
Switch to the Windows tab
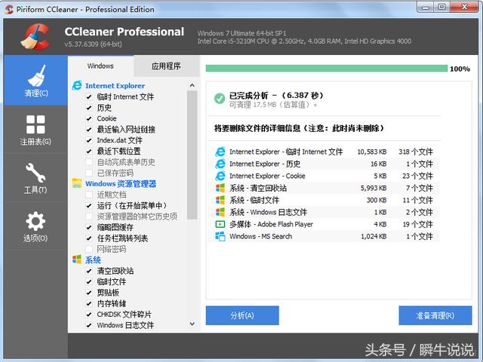pos(100,66)
